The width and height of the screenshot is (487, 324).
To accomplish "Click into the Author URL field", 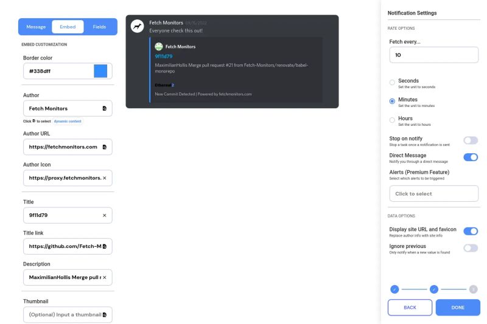I will coord(68,147).
